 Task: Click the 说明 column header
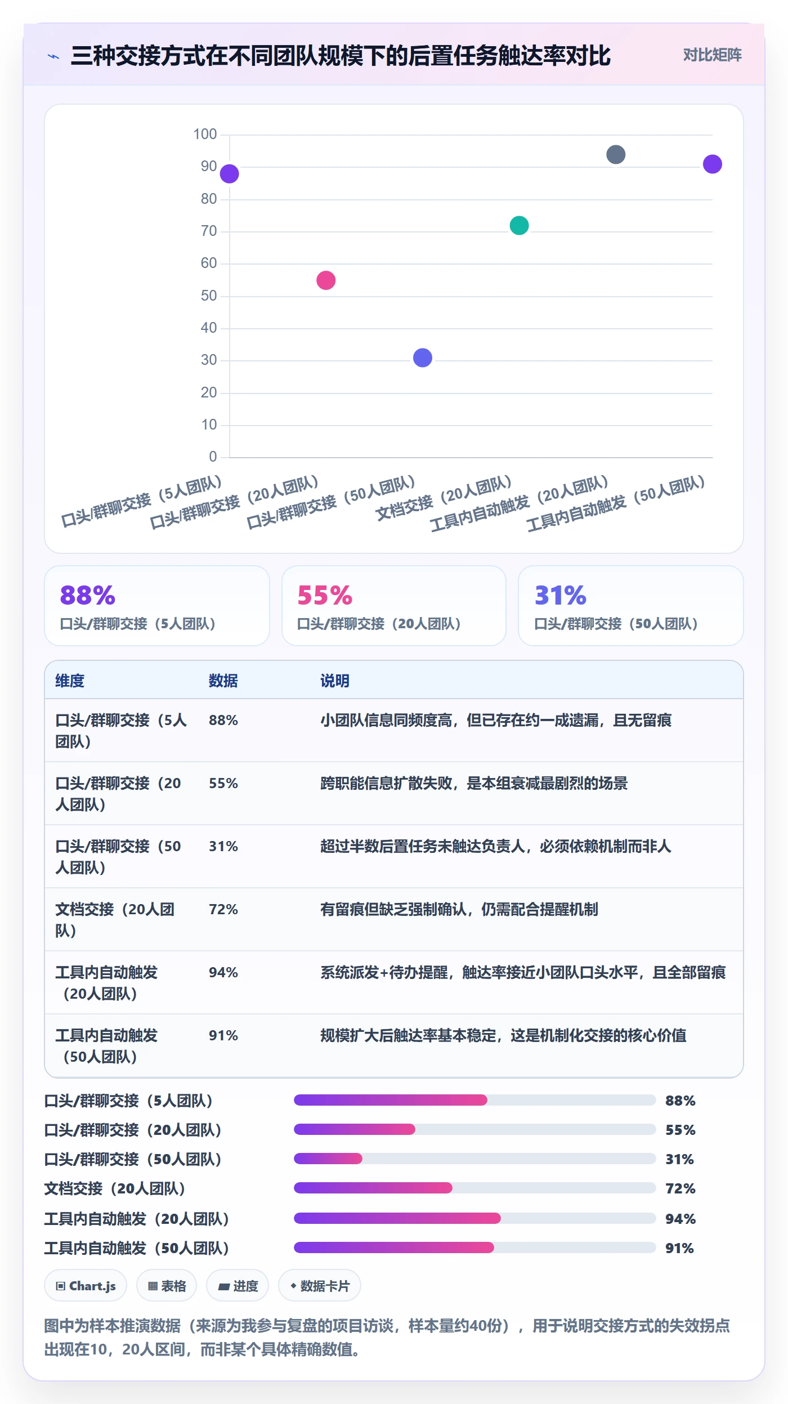pos(335,681)
